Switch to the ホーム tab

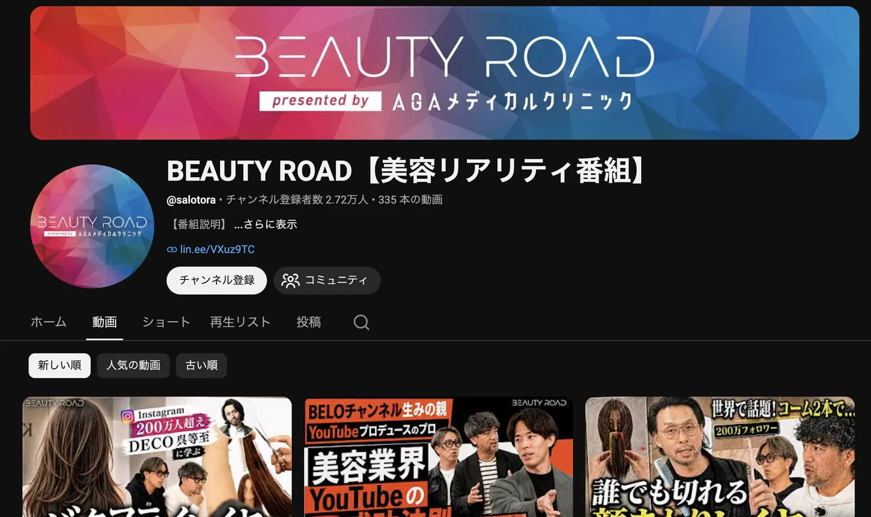pos(48,322)
